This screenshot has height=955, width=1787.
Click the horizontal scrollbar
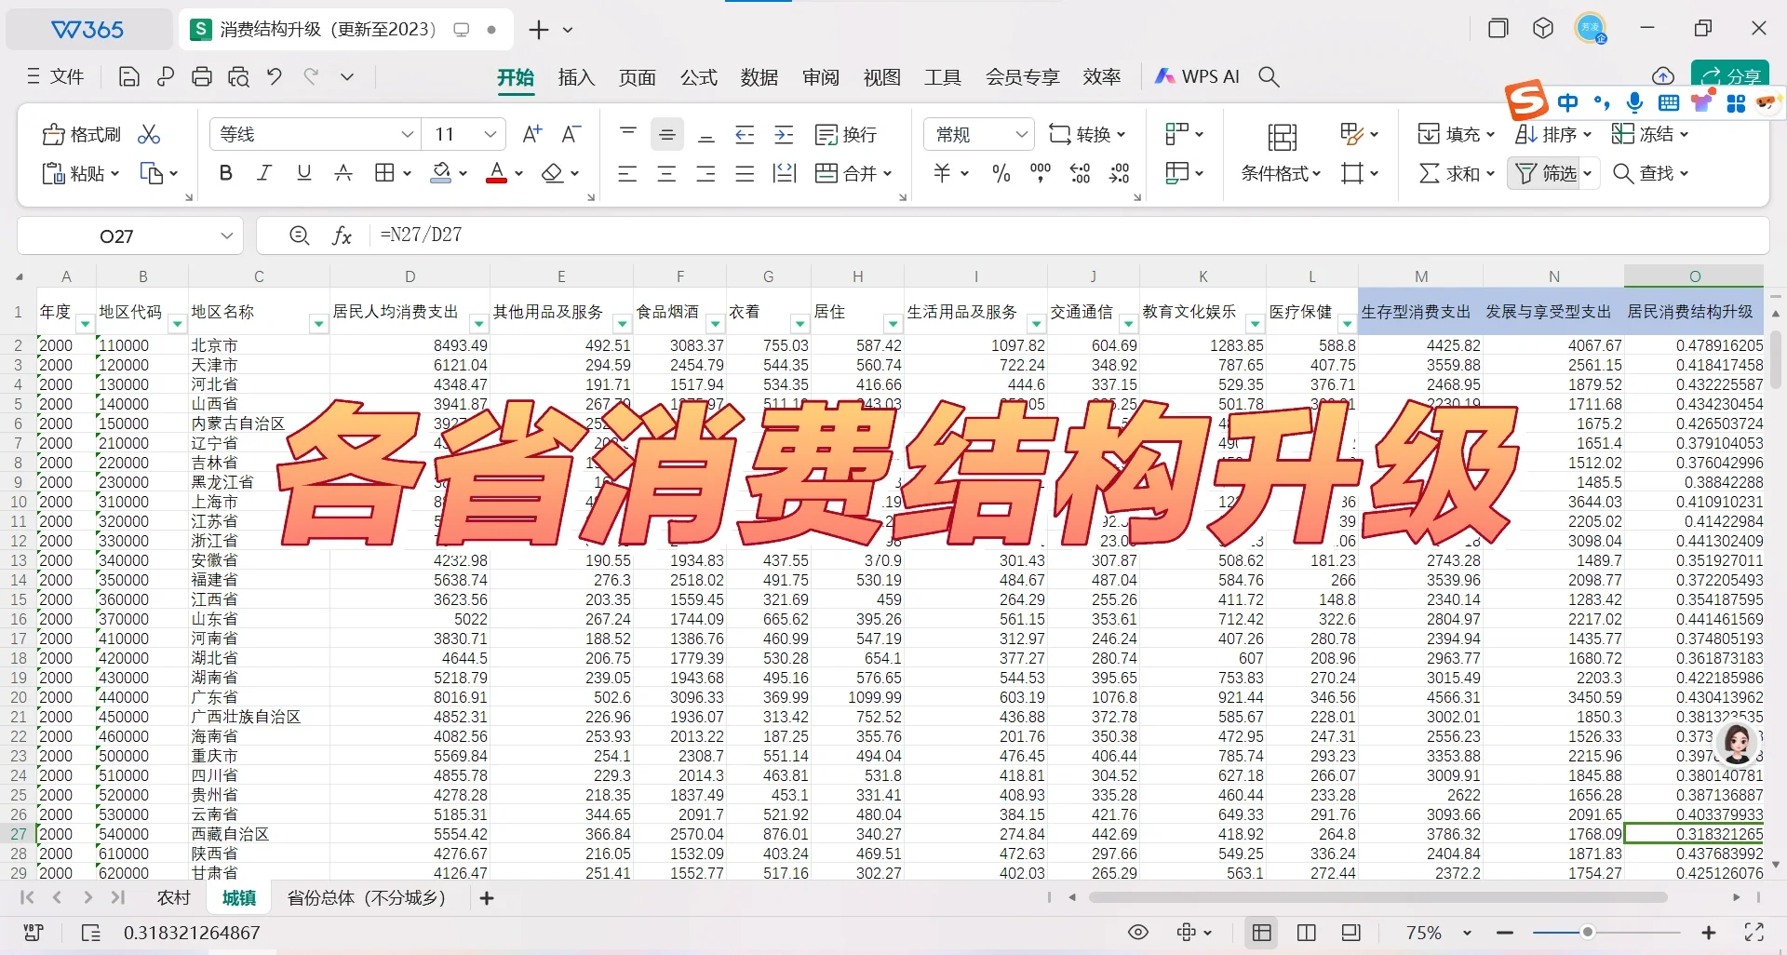[x=1377, y=897]
